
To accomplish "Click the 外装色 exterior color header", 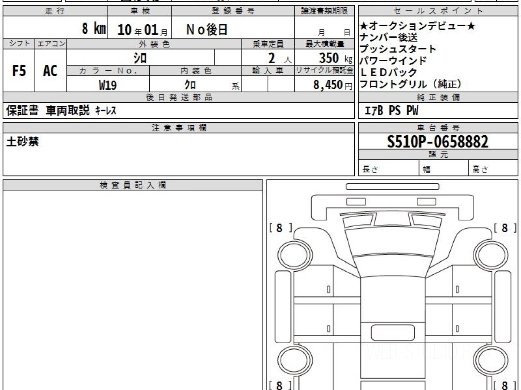I will pyautogui.click(x=154, y=44).
